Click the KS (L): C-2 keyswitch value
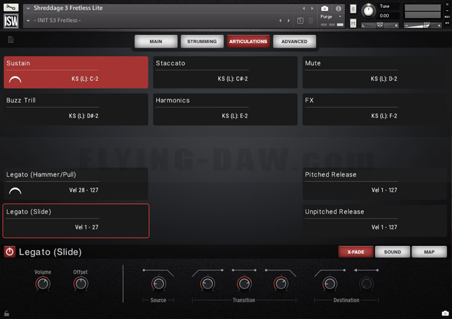 pyautogui.click(x=85, y=79)
